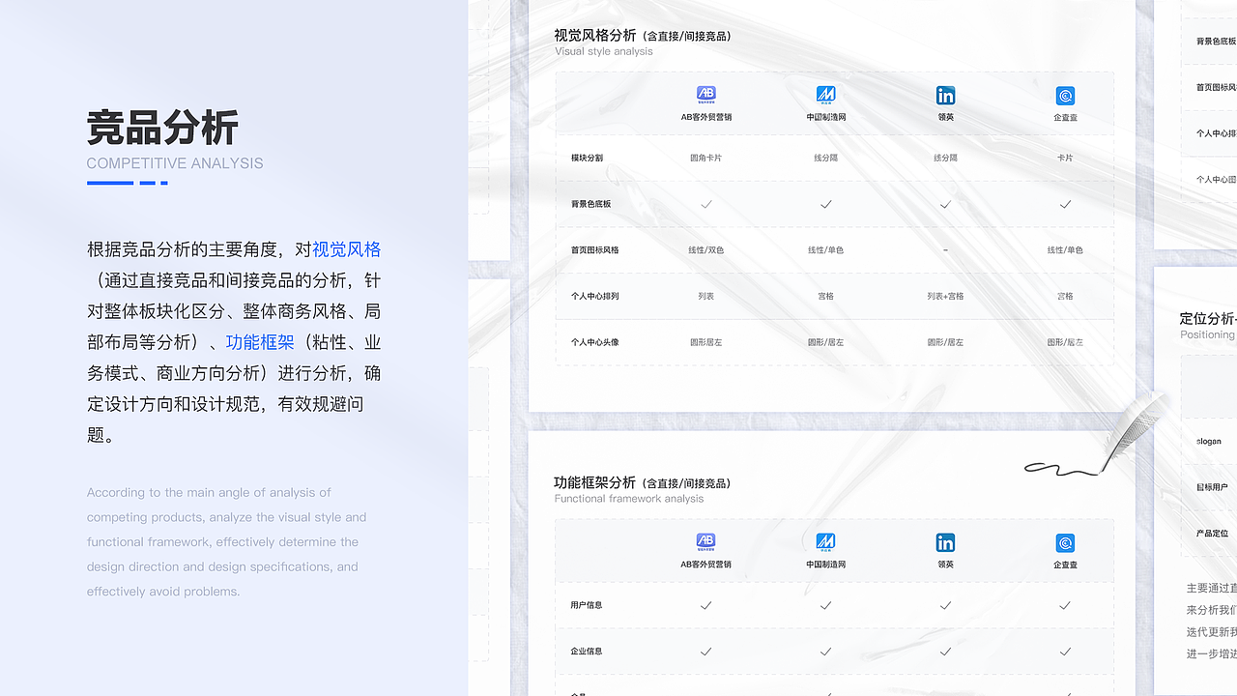Image resolution: width=1237 pixels, height=696 pixels.
Task: Click the blue 视觉风格 text in the description
Action: click(346, 249)
